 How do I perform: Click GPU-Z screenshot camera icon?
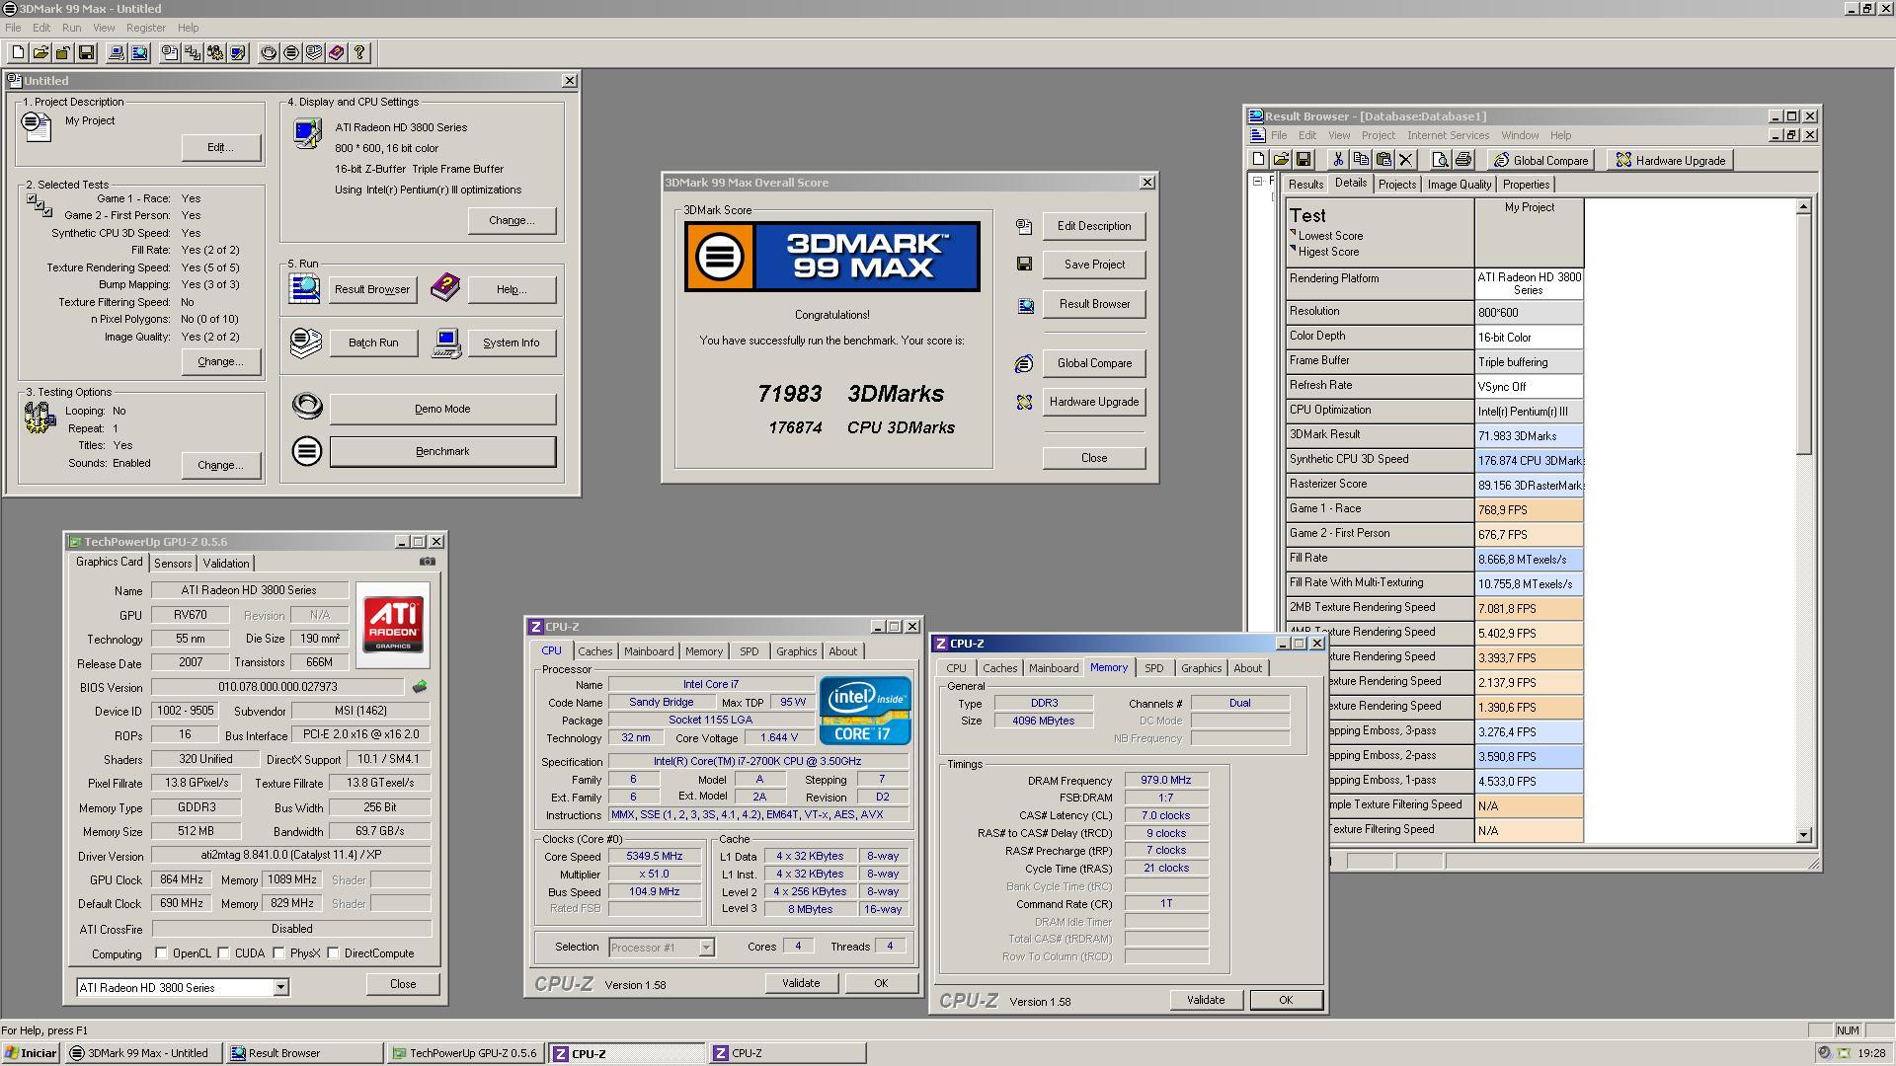427,562
